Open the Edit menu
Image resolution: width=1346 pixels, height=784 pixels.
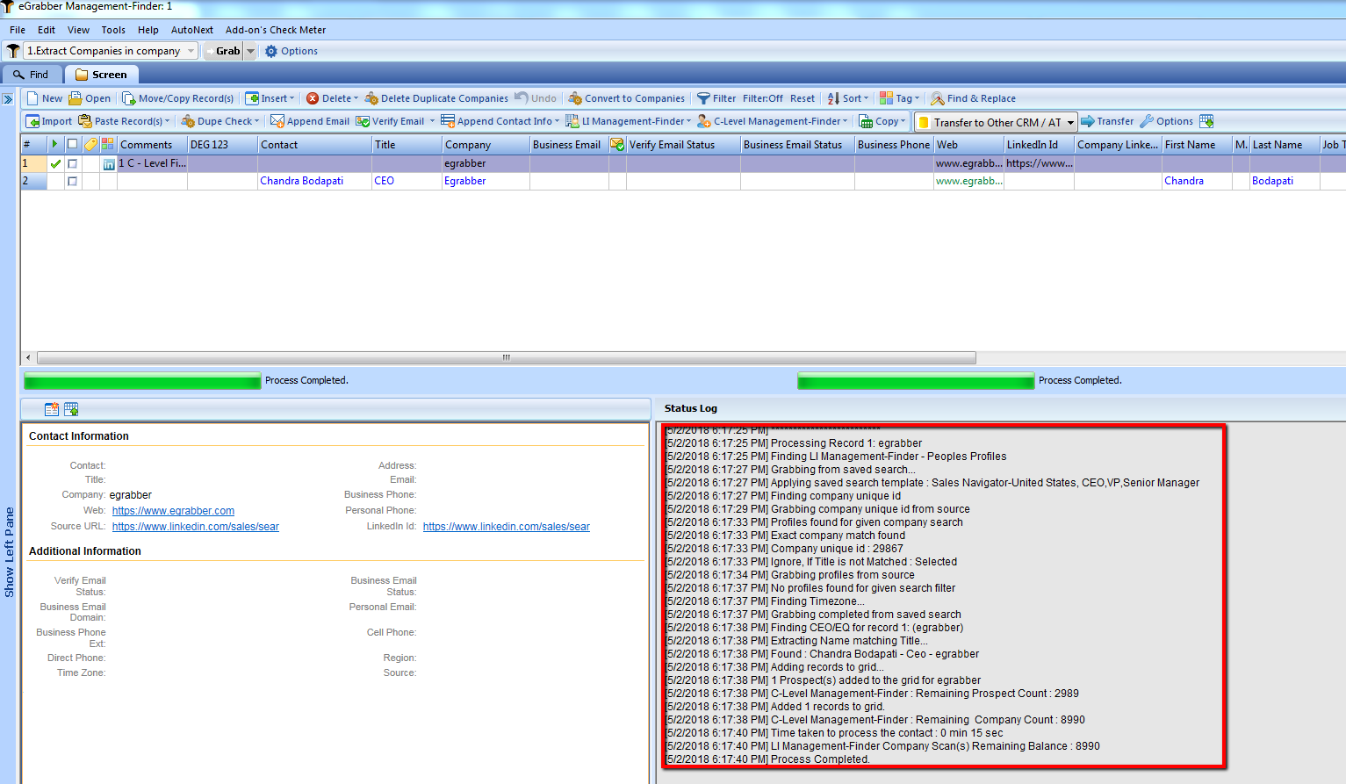(x=47, y=30)
